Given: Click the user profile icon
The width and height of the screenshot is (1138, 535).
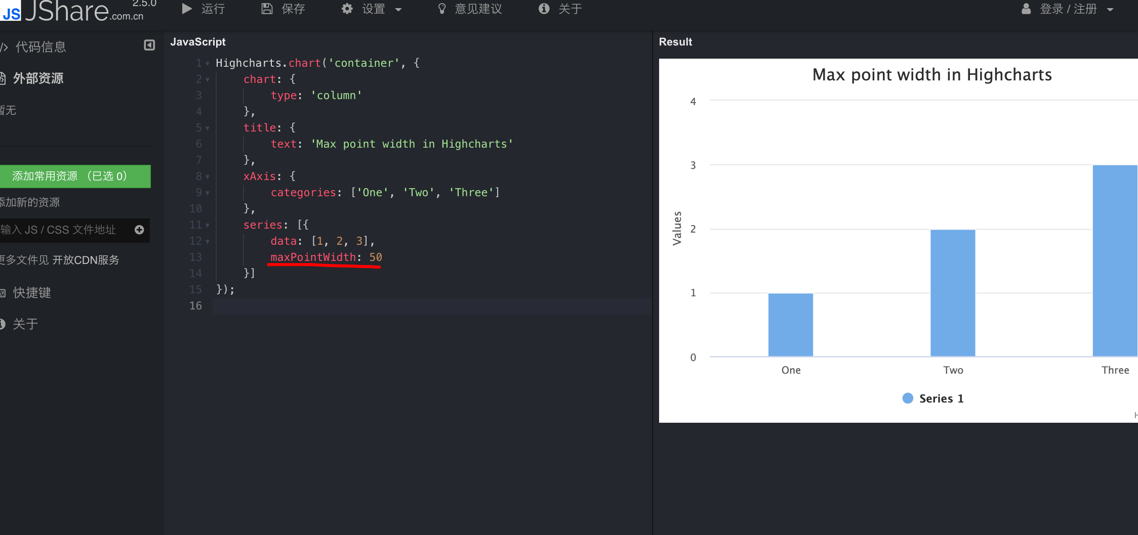Looking at the screenshot, I should (1026, 9).
